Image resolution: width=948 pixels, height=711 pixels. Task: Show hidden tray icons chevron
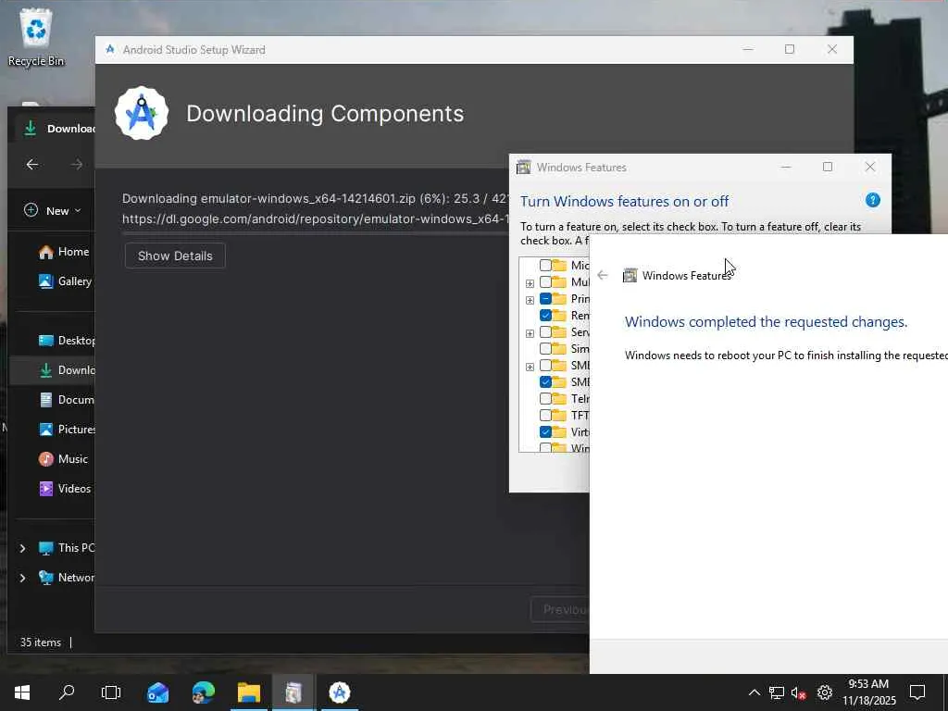(754, 692)
